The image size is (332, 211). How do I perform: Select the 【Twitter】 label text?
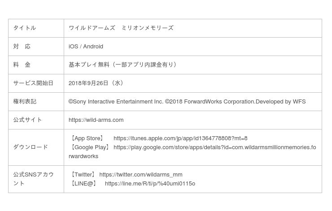click(83, 175)
